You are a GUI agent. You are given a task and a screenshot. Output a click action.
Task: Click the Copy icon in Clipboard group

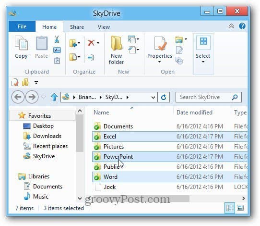coord(21,43)
